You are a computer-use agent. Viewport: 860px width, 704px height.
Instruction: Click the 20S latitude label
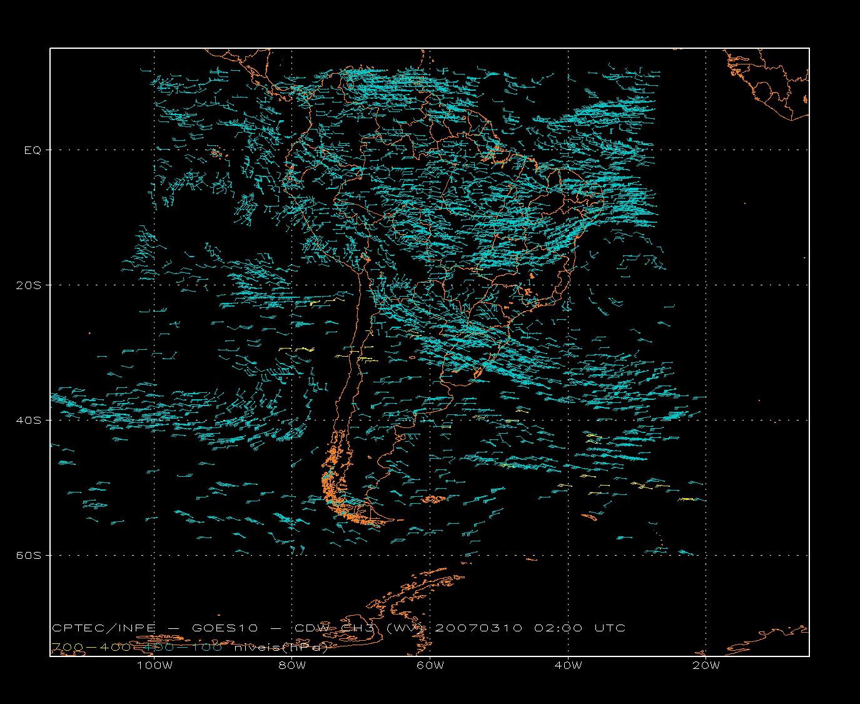(28, 285)
